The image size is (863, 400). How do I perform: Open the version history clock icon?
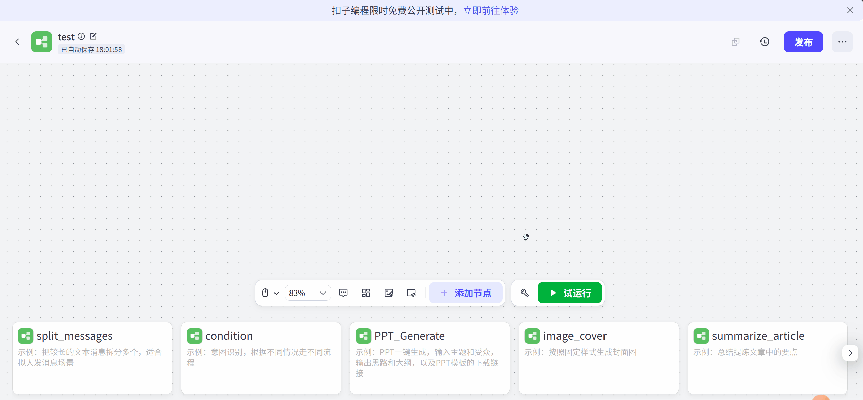coord(765,42)
